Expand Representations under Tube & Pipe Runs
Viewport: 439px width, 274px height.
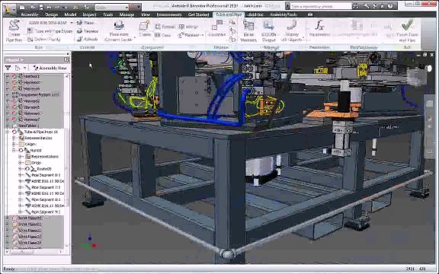(14, 138)
